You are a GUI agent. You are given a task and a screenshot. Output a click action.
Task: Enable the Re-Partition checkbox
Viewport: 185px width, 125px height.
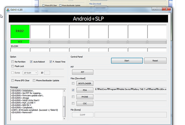coord(13,62)
